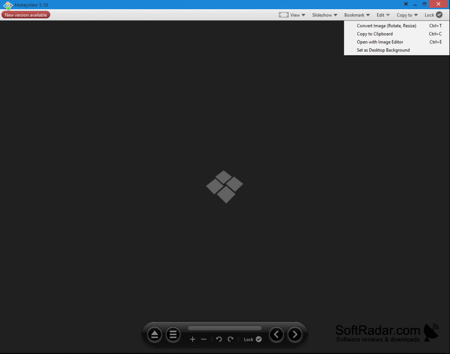
Task: Restore down the Honeyview window
Action: coord(425,4)
